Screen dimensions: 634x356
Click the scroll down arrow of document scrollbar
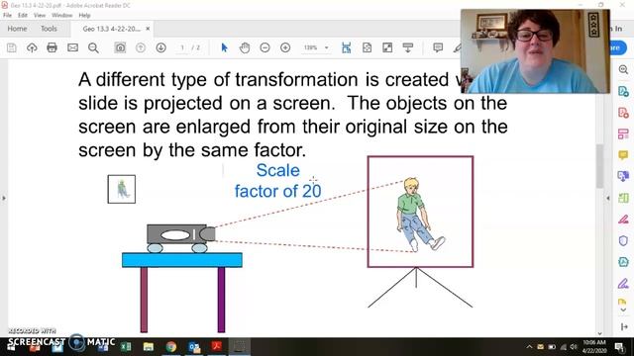[x=599, y=333]
